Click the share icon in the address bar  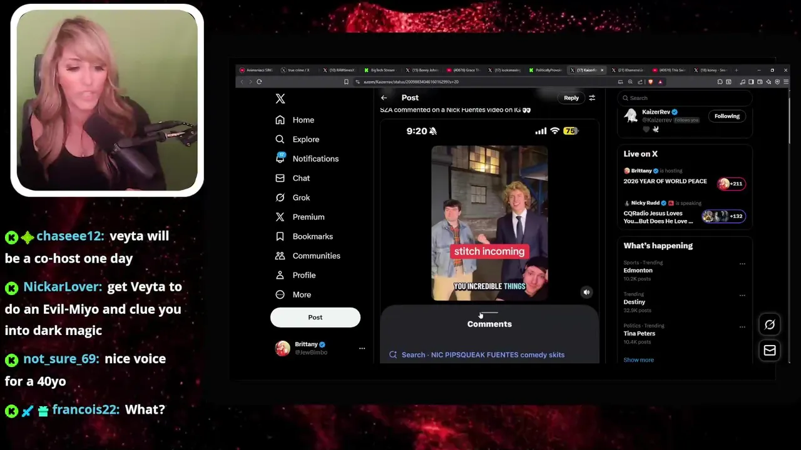pos(640,82)
